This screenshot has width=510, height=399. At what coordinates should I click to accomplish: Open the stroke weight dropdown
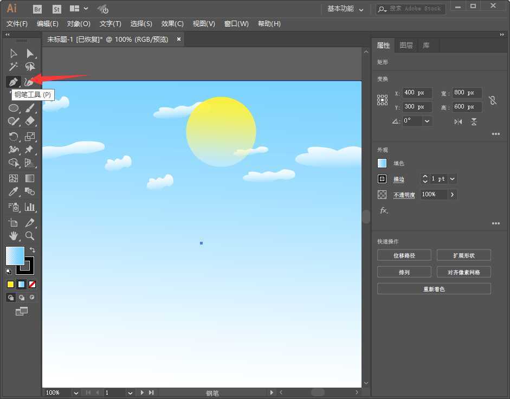(452, 179)
